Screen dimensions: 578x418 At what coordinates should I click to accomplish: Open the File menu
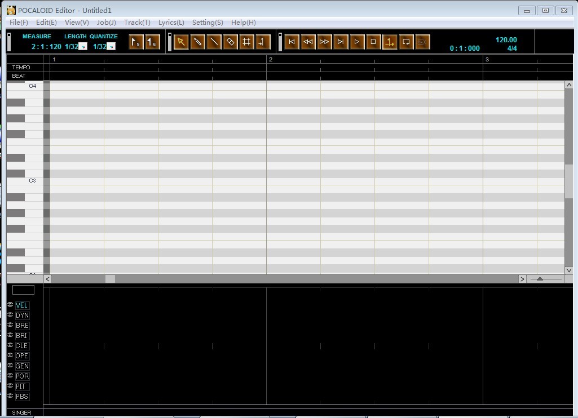19,23
